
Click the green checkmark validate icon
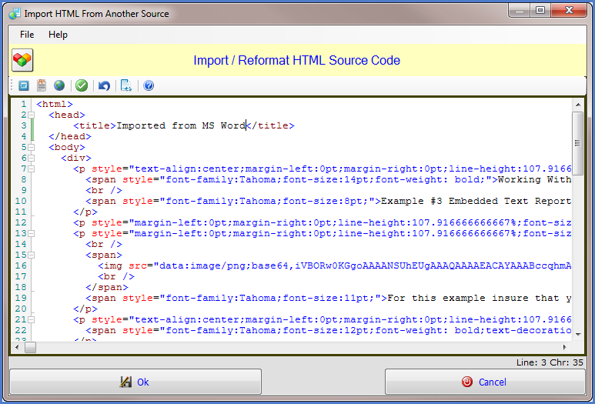coord(81,85)
